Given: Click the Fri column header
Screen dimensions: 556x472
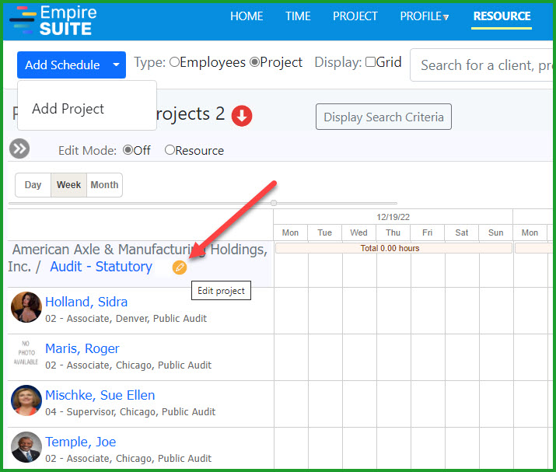Looking at the screenshot, I should [x=427, y=233].
